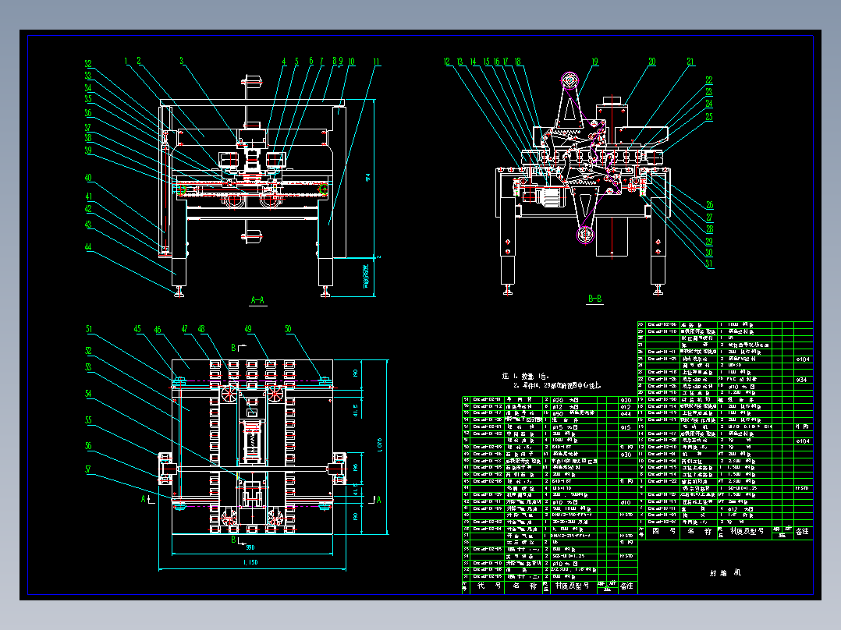Pick callout number 12 above the B-B view
Image resolution: width=841 pixels, height=630 pixels.
click(x=447, y=62)
